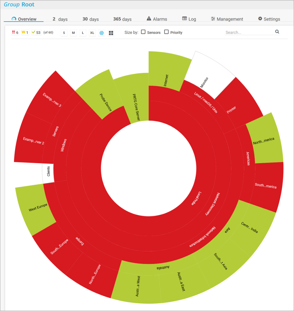Enable size by Sensors checkbox
This screenshot has height=311, width=294.
[x=143, y=32]
